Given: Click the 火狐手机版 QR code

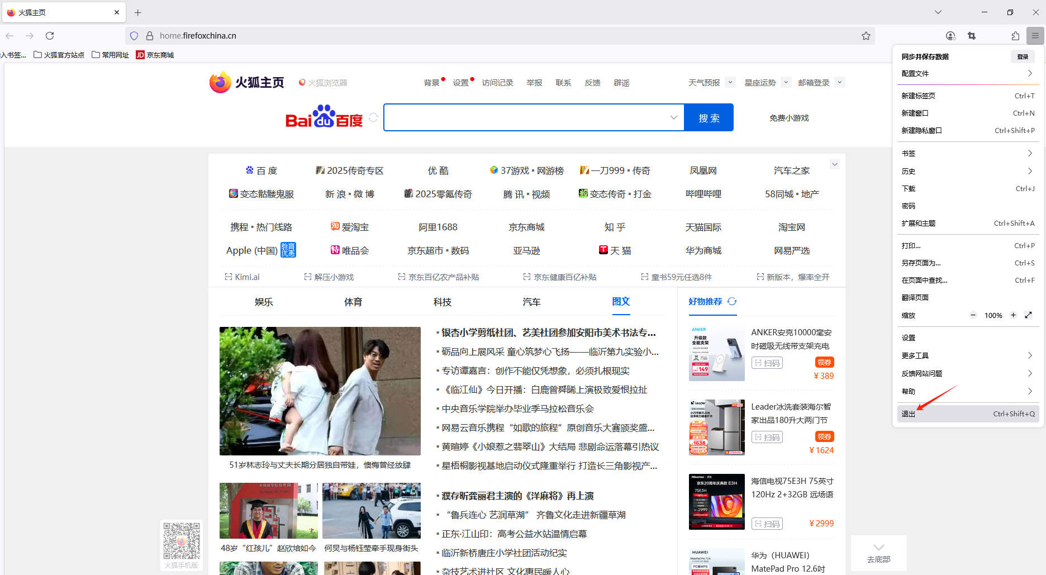Looking at the screenshot, I should coord(182,541).
